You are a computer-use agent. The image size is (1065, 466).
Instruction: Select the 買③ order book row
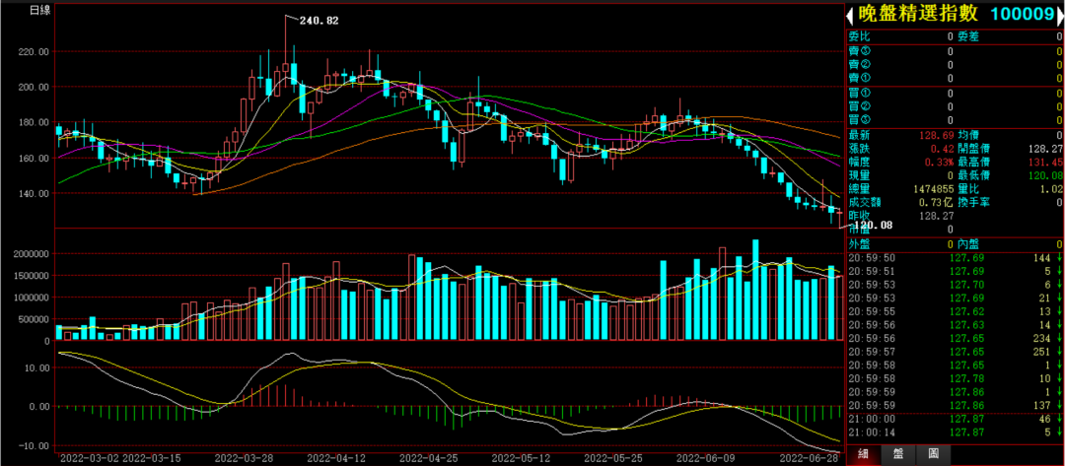[x=955, y=120]
